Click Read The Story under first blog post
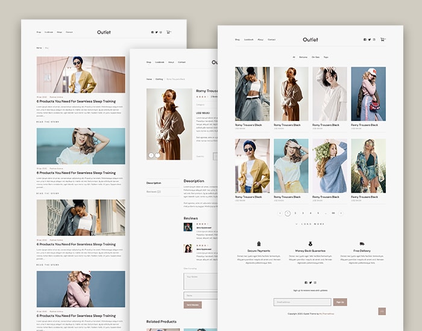The width and height of the screenshot is (422, 331). pyautogui.click(x=48, y=122)
